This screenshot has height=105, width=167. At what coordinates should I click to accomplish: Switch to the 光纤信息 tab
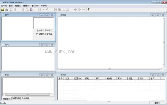(x=16, y=98)
